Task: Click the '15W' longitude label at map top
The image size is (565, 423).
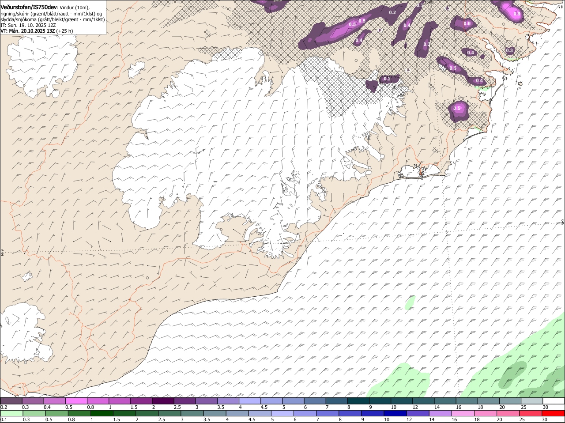Action: 427,2
